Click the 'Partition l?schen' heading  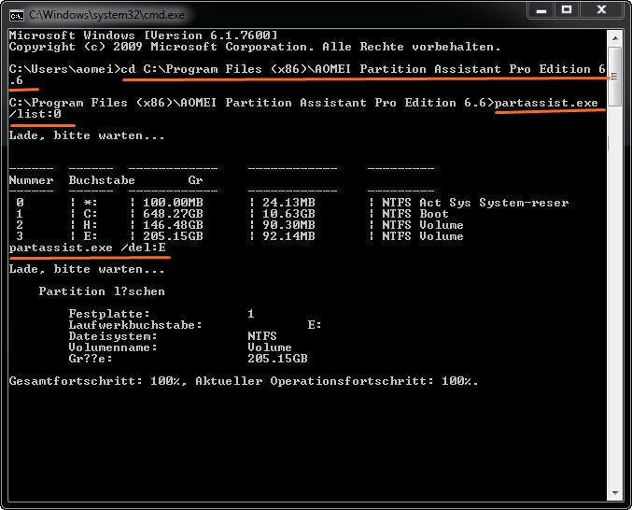click(x=102, y=291)
